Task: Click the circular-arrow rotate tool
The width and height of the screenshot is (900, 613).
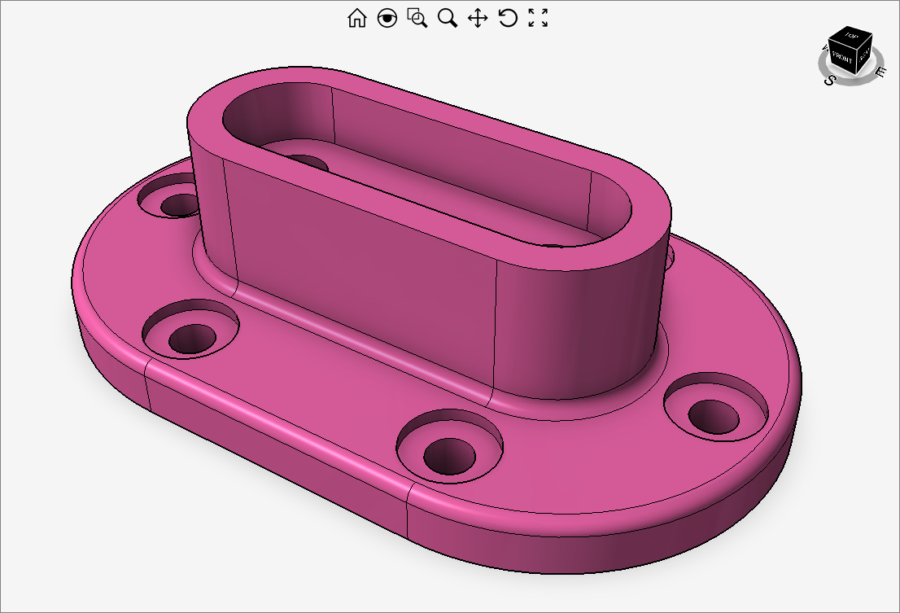Action: [508, 18]
